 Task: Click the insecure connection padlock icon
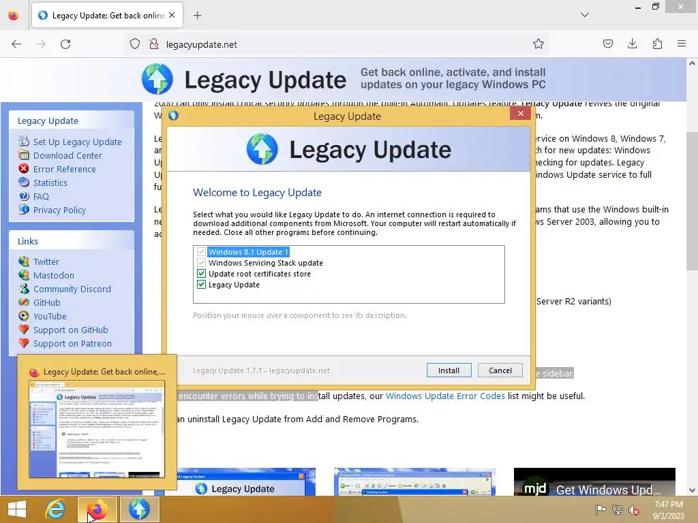point(154,44)
